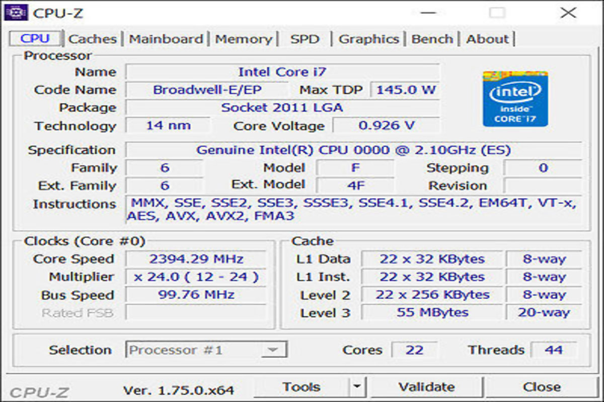Viewport: 604px width, 402px height.
Task: Click the Technology value 14 nm
Action: coord(168,125)
